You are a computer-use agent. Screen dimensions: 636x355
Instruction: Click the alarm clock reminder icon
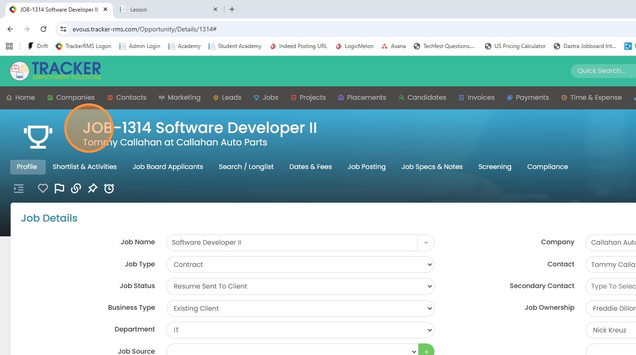[x=109, y=188]
